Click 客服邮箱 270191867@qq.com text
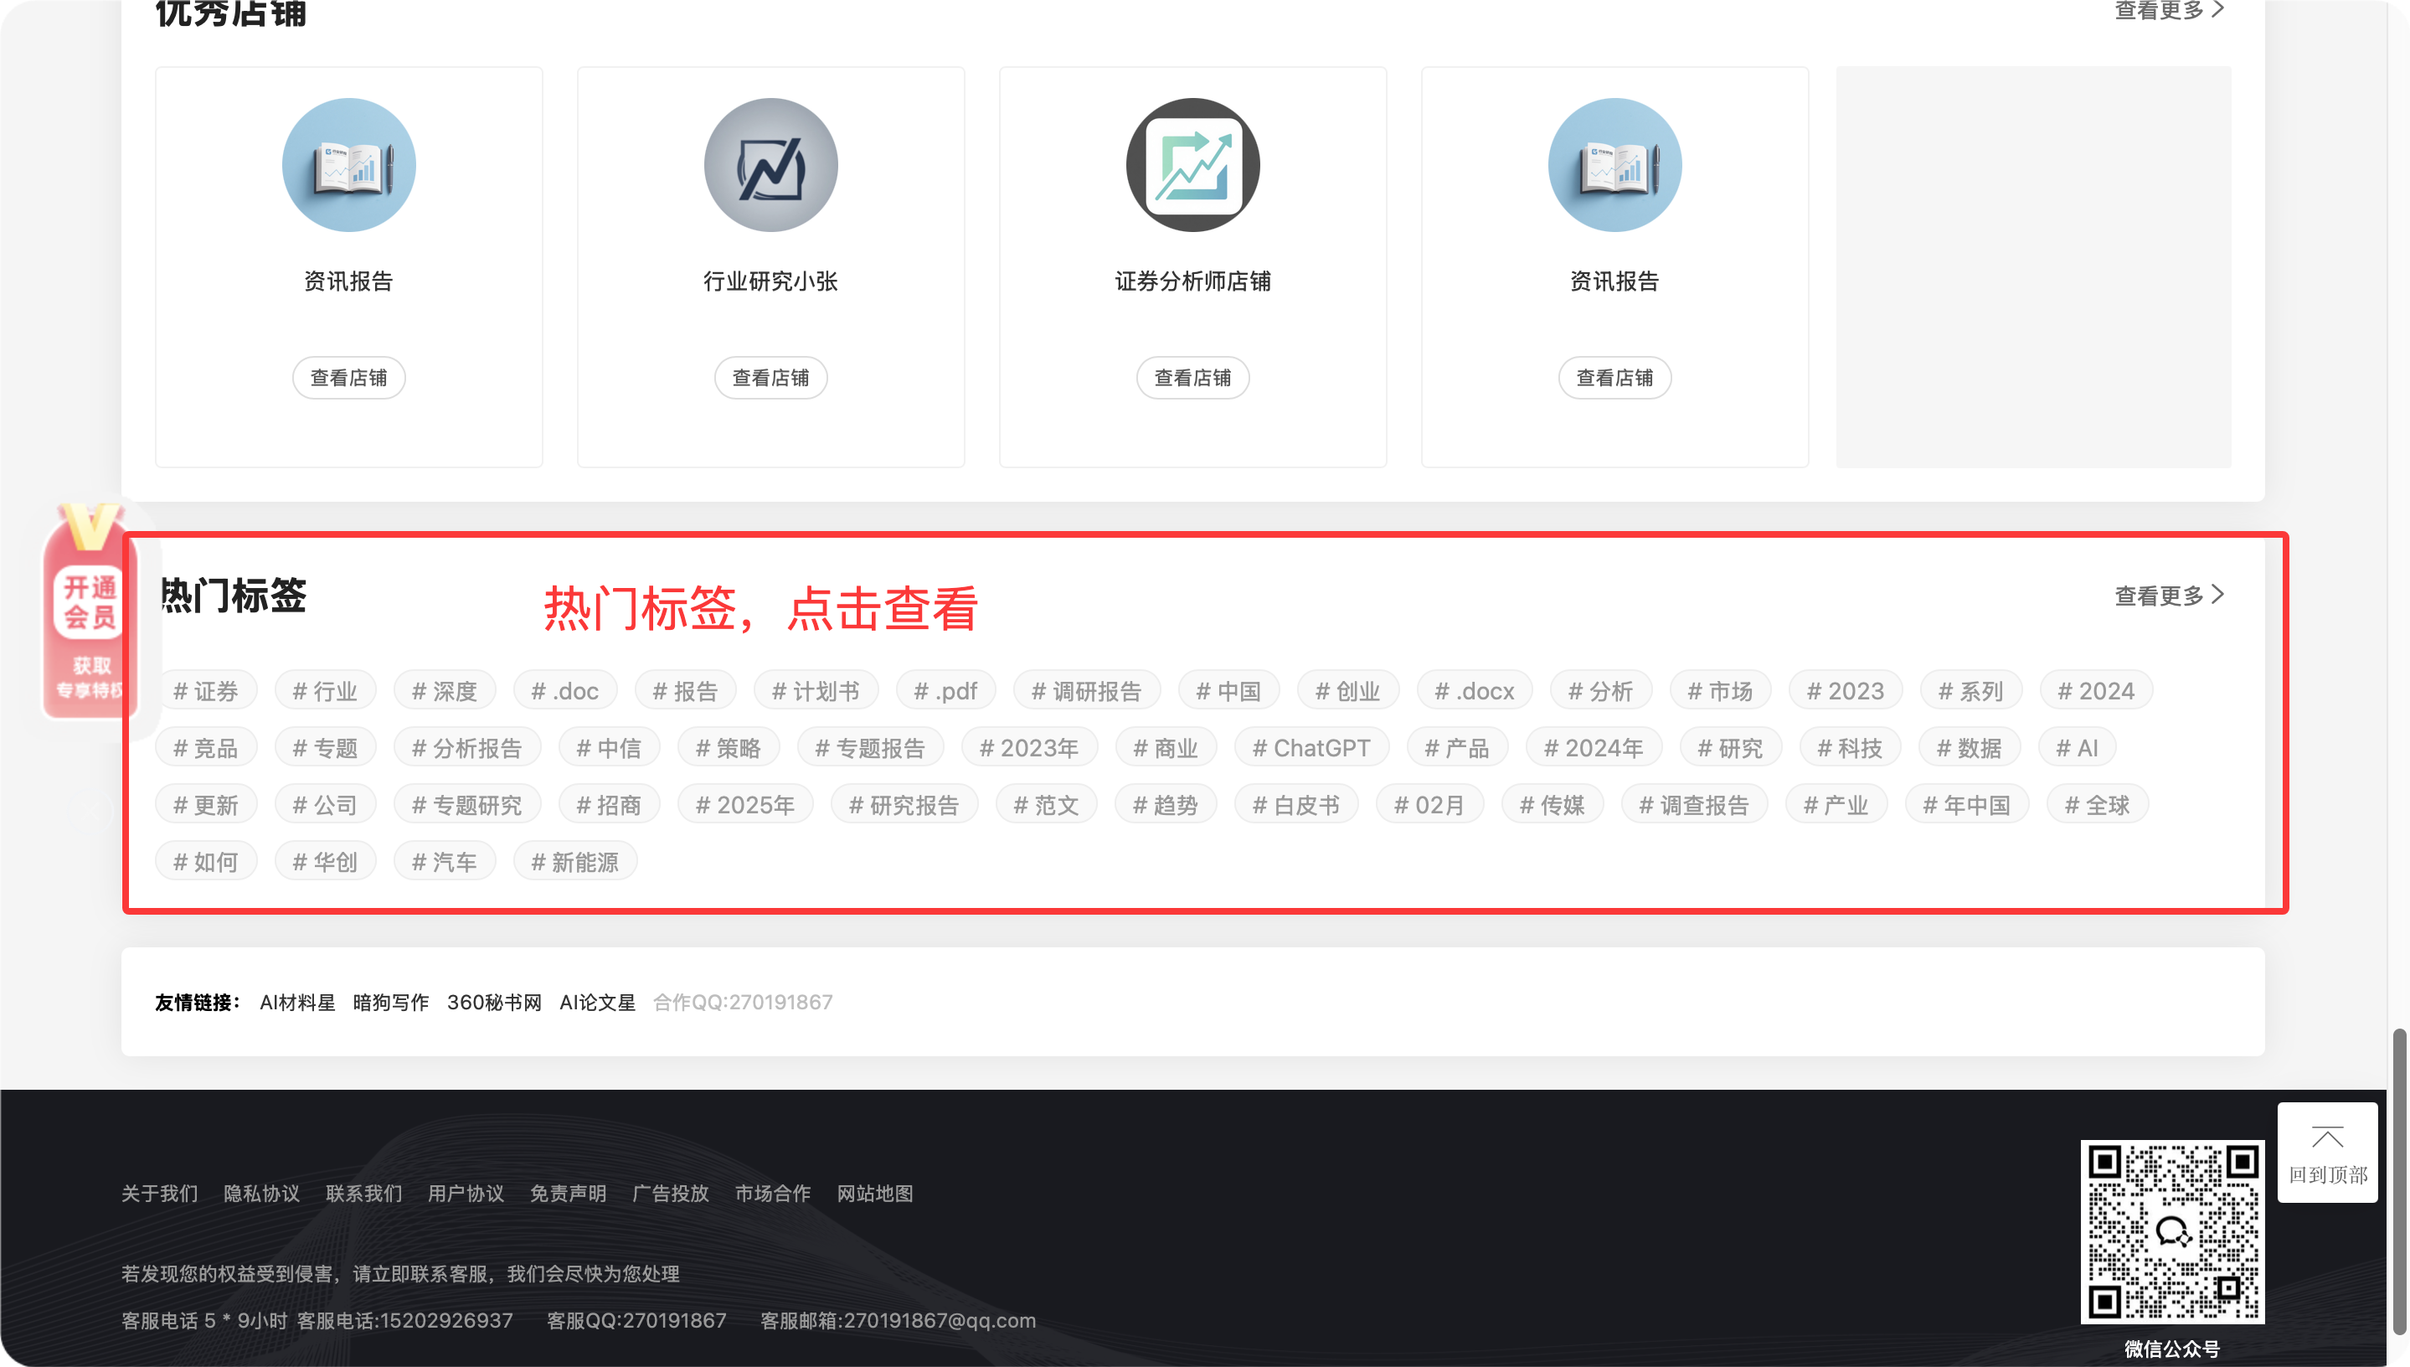This screenshot has height=1367, width=2410. coord(899,1321)
